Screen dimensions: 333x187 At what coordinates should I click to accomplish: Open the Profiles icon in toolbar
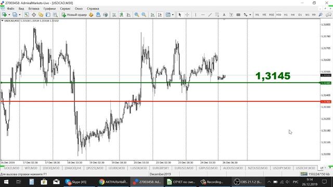tap(15, 15)
